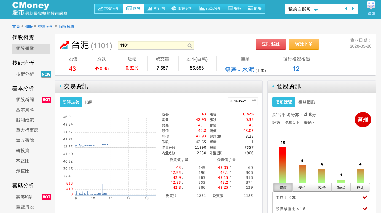381x213 pixels.
Task: Select 個股概覽 in sidebar
Action: click(31, 49)
